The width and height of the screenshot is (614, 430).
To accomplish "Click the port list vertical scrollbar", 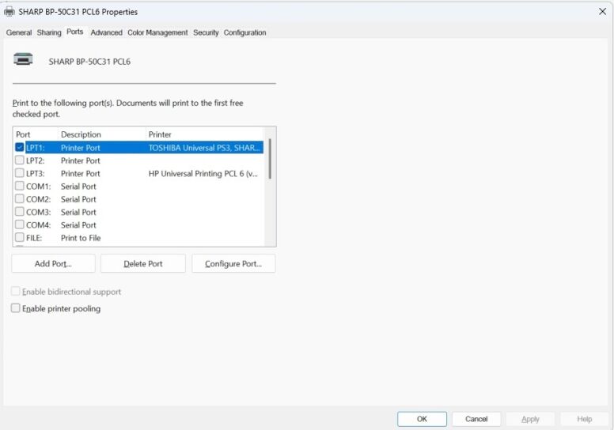I will (270, 160).
